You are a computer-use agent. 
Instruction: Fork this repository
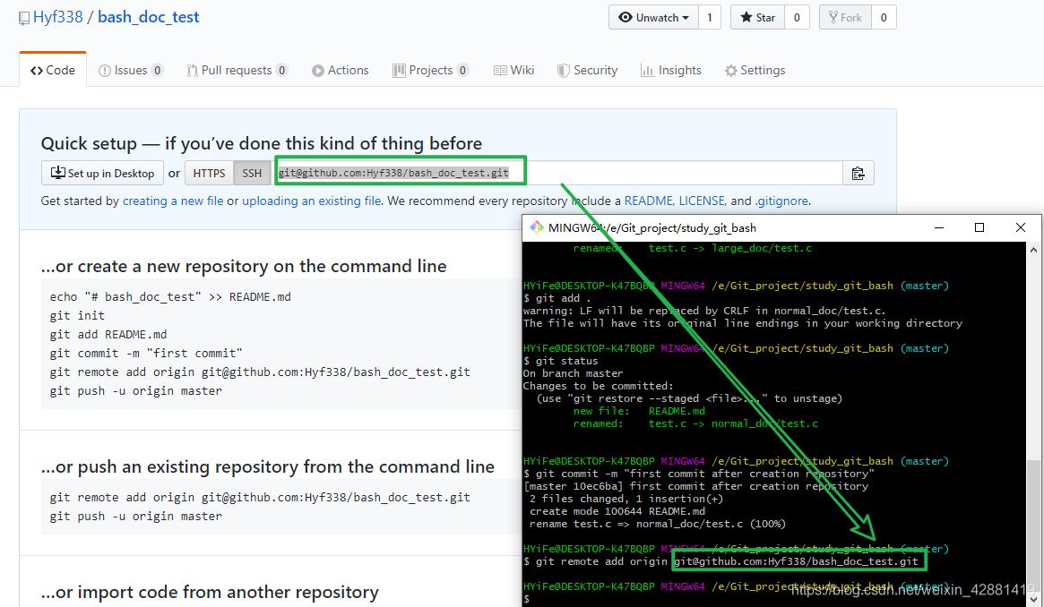click(x=845, y=17)
